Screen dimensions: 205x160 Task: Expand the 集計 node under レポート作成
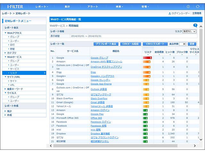pos(5,111)
